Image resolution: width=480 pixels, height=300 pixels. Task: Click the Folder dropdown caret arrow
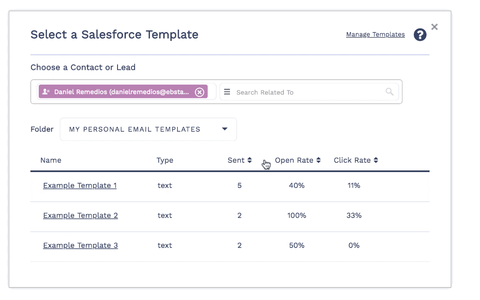(225, 129)
